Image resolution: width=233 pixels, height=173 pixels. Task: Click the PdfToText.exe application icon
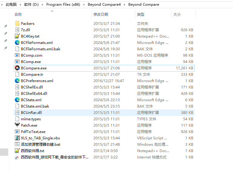tap(17, 132)
